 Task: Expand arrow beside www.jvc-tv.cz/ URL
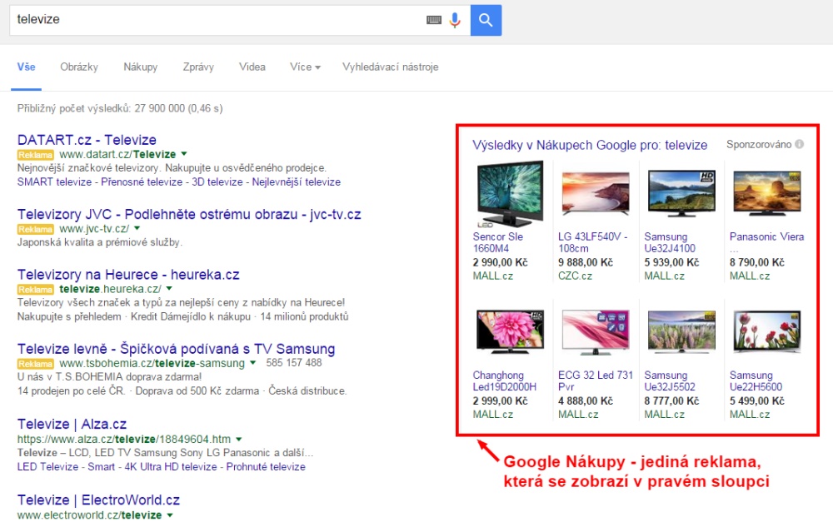coord(137,228)
